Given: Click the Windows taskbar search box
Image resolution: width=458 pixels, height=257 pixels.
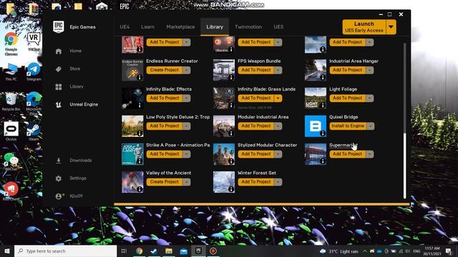Looking at the screenshot, I should [x=65, y=251].
